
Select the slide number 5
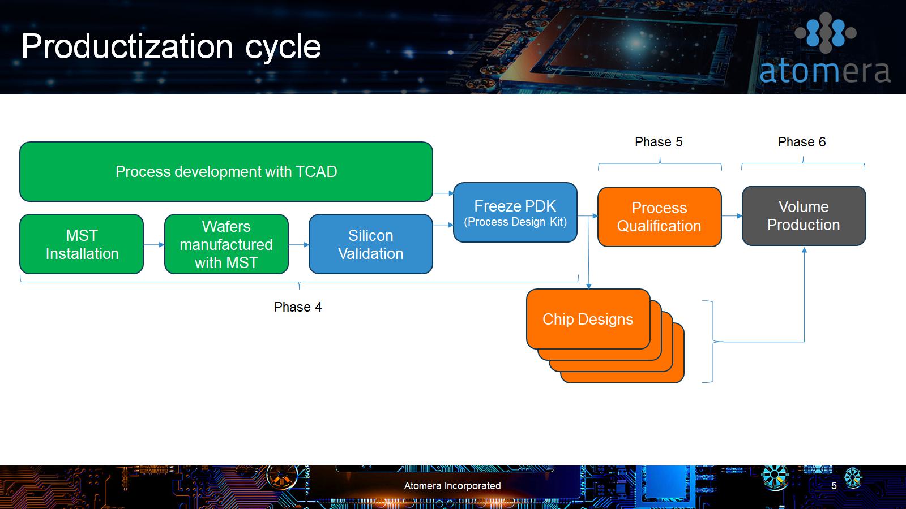(834, 486)
